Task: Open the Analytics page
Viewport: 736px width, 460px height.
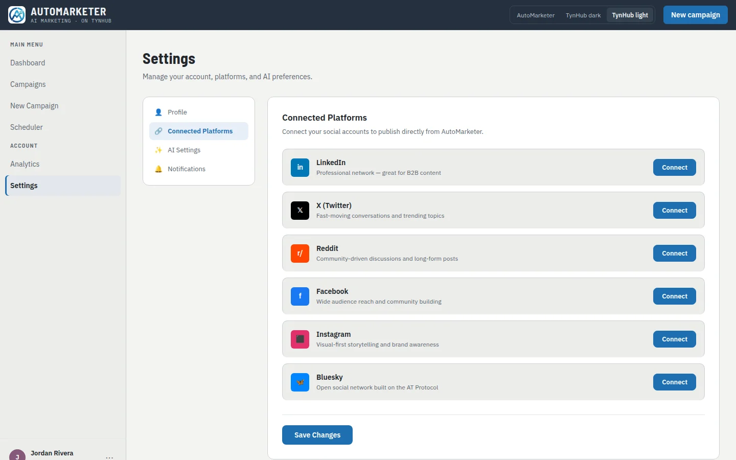Action: coord(63,164)
